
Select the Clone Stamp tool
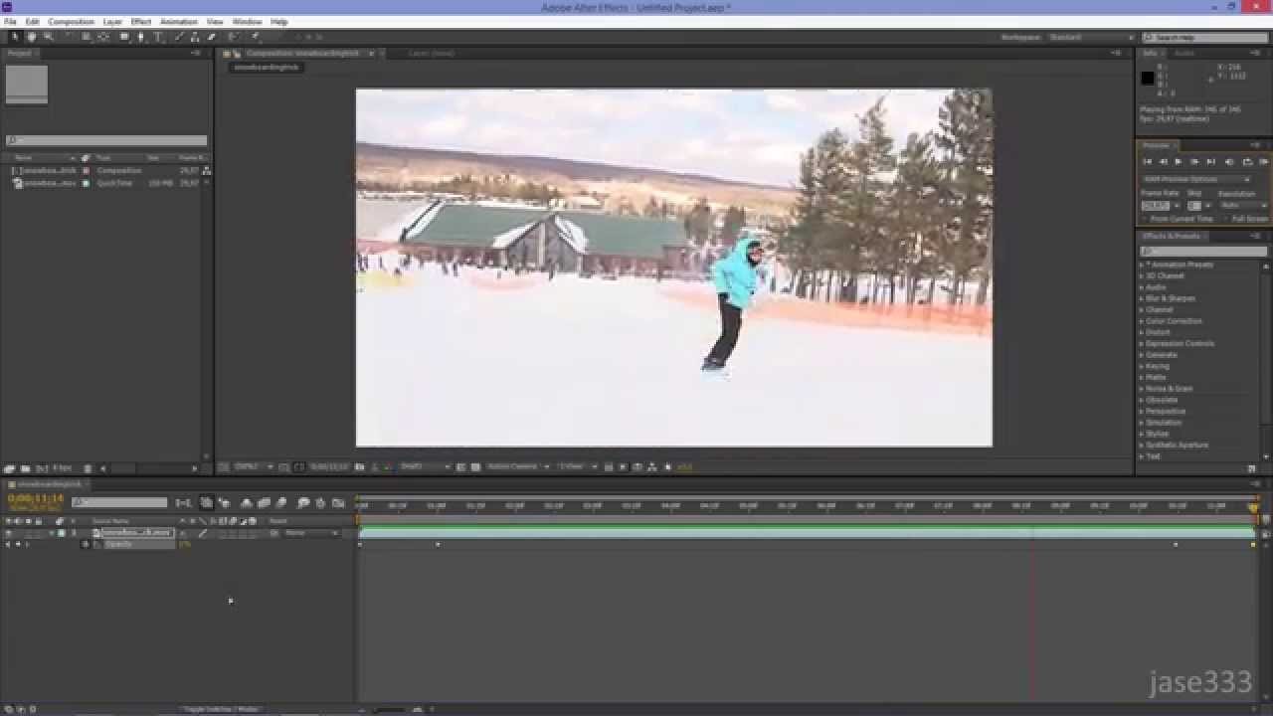tap(195, 37)
